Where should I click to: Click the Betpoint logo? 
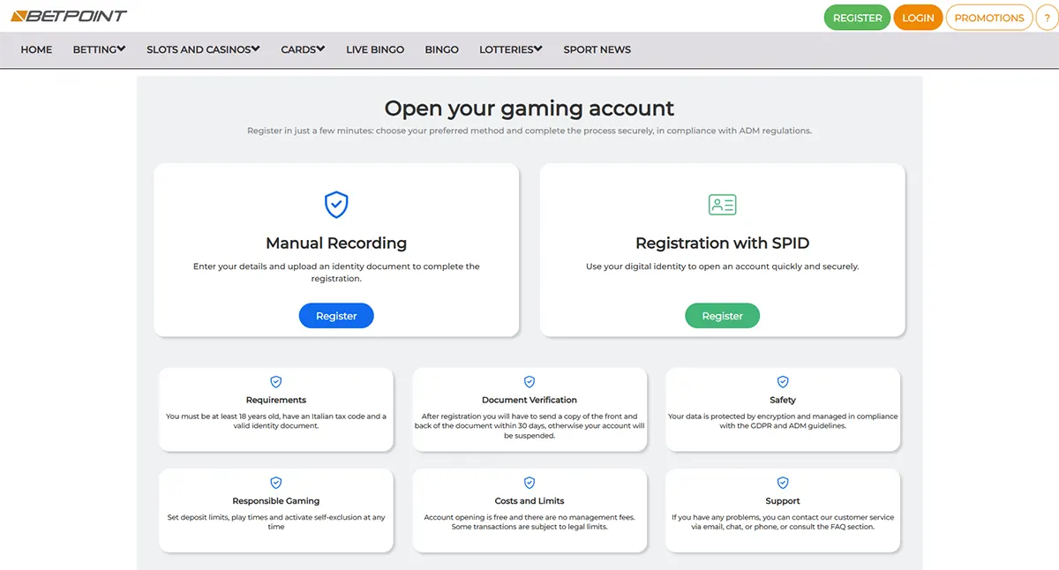tap(69, 16)
